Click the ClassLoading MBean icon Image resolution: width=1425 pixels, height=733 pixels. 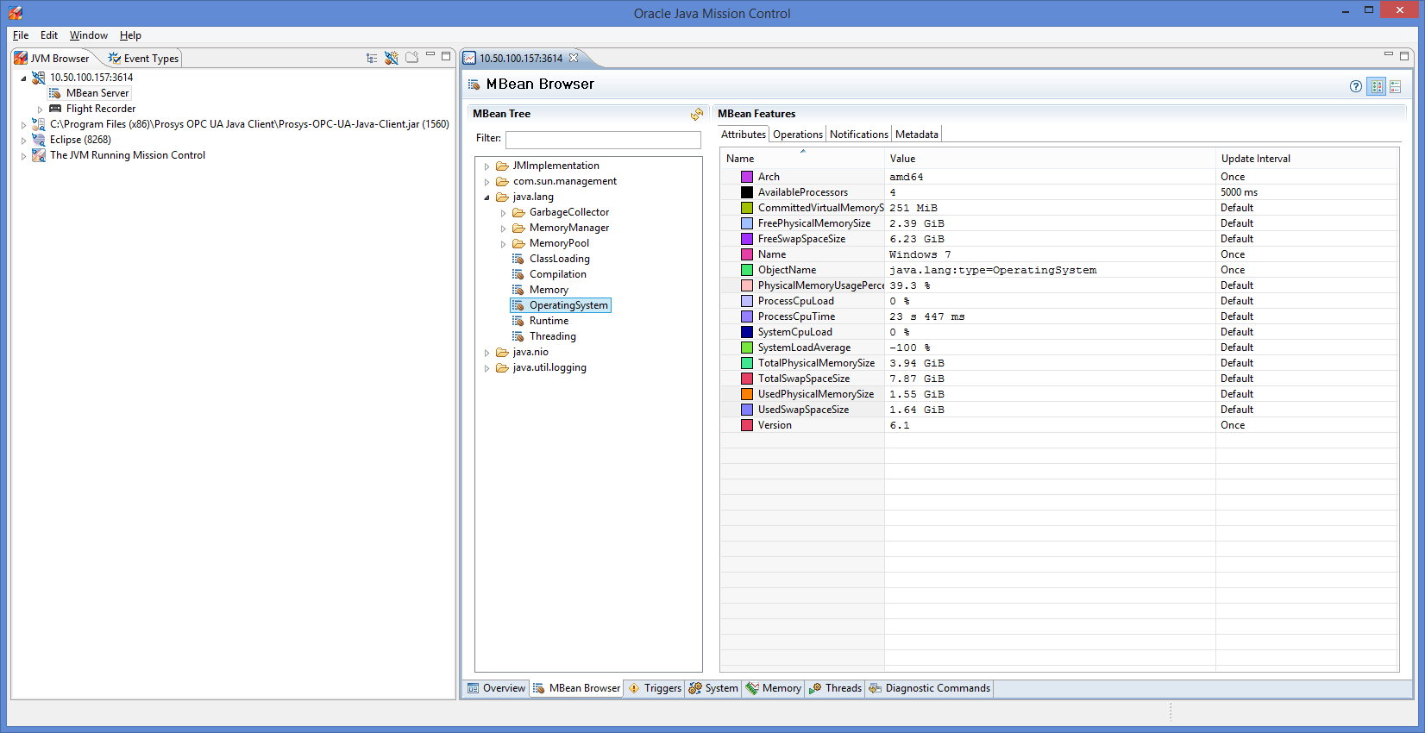point(518,259)
